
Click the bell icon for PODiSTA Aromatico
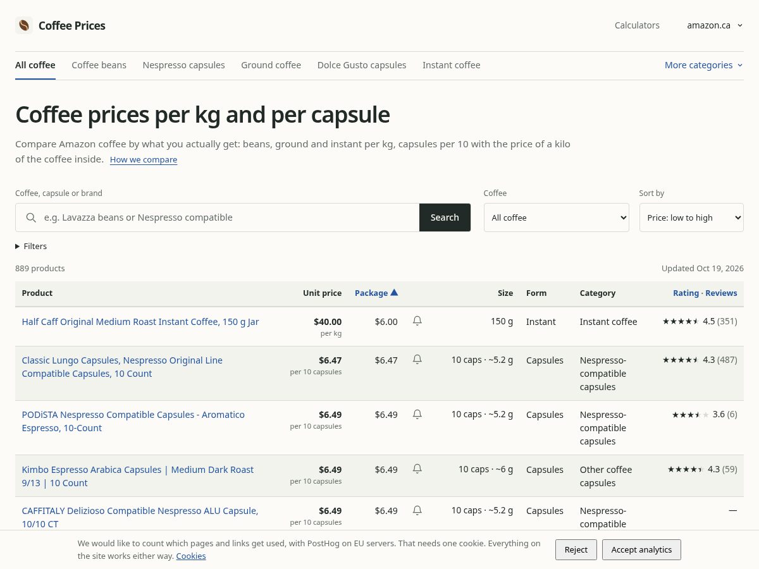417,414
